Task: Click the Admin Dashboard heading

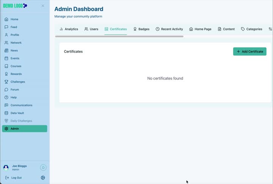Action: pos(79,9)
